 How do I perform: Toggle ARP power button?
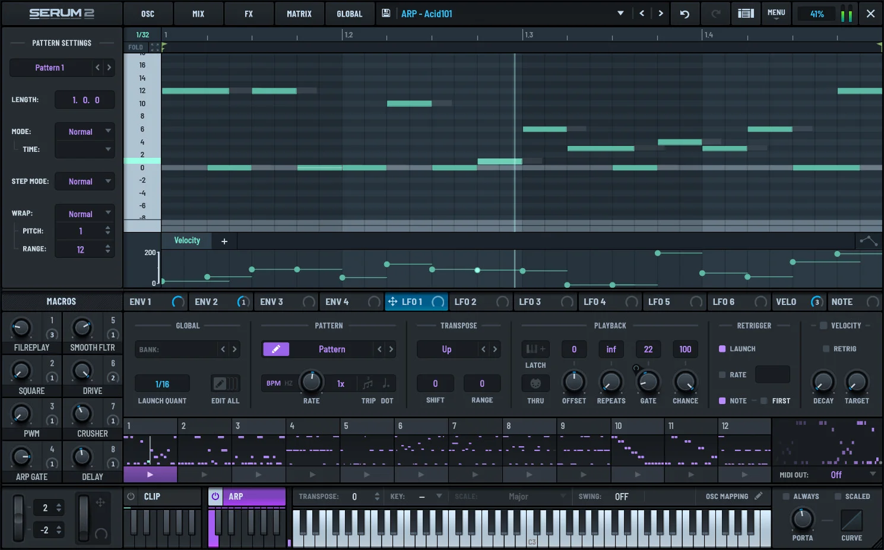[x=216, y=497]
